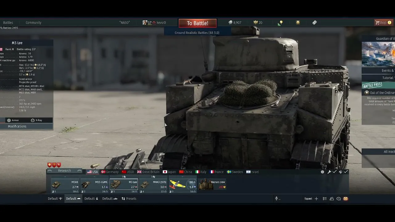The image size is (395, 222).
Task: Select the Great Britain nation tab
Action: [148, 172]
